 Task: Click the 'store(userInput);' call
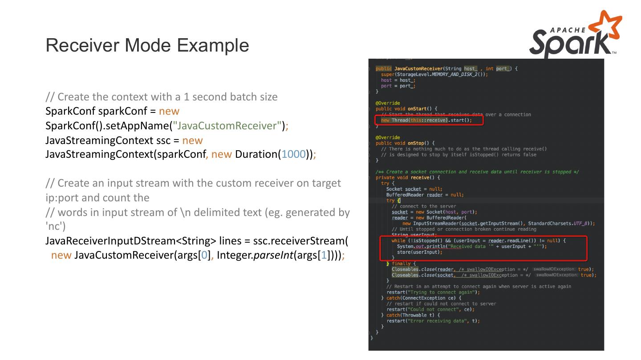point(420,252)
